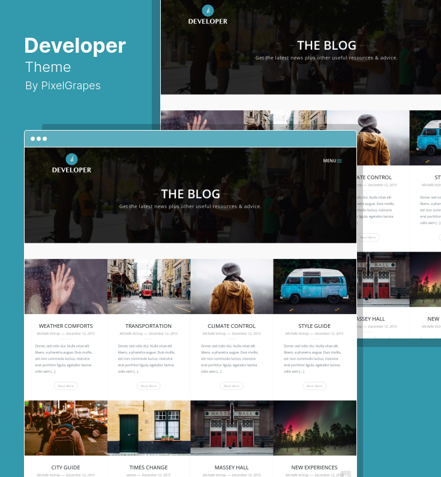The width and height of the screenshot is (441, 477).
Task: Click the WEATHER COMFORTS post title
Action: (x=66, y=326)
